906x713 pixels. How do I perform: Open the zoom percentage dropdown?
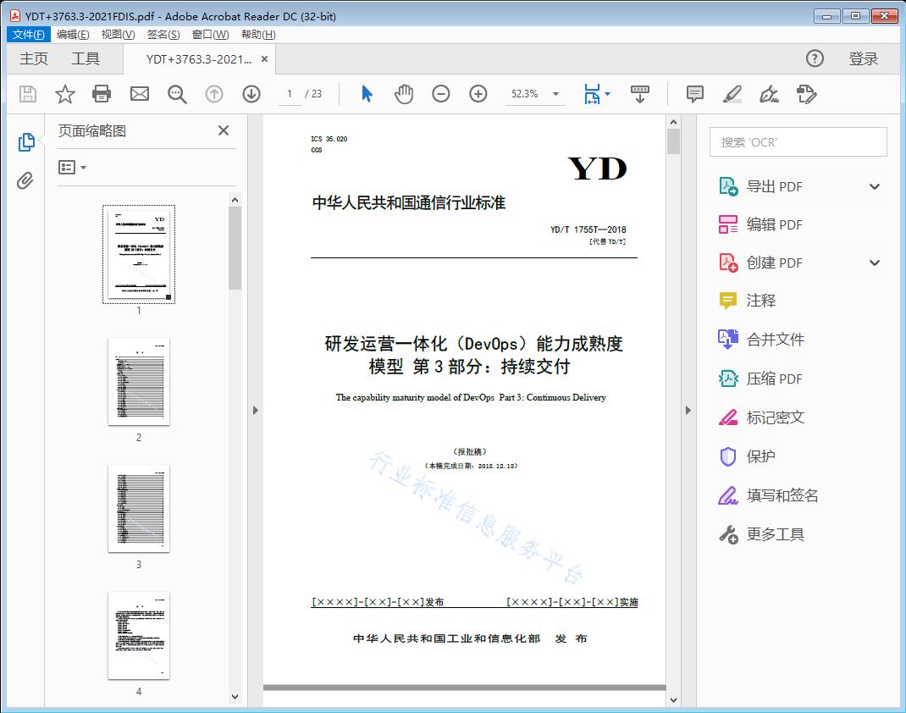[x=555, y=94]
